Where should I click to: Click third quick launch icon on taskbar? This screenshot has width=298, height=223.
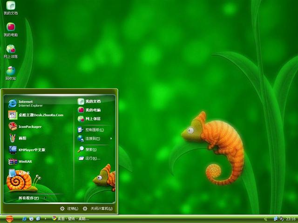pos(38,219)
